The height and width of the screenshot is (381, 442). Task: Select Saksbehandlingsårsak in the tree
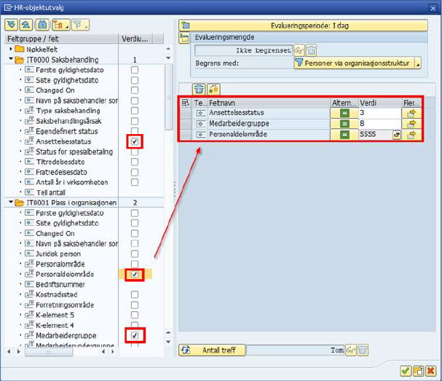pyautogui.click(x=68, y=121)
